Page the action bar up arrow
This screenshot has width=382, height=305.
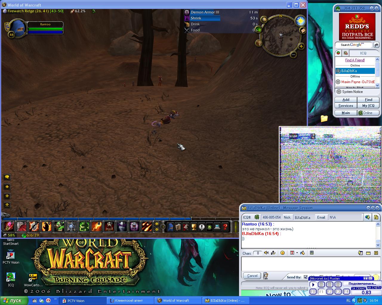(x=157, y=224)
